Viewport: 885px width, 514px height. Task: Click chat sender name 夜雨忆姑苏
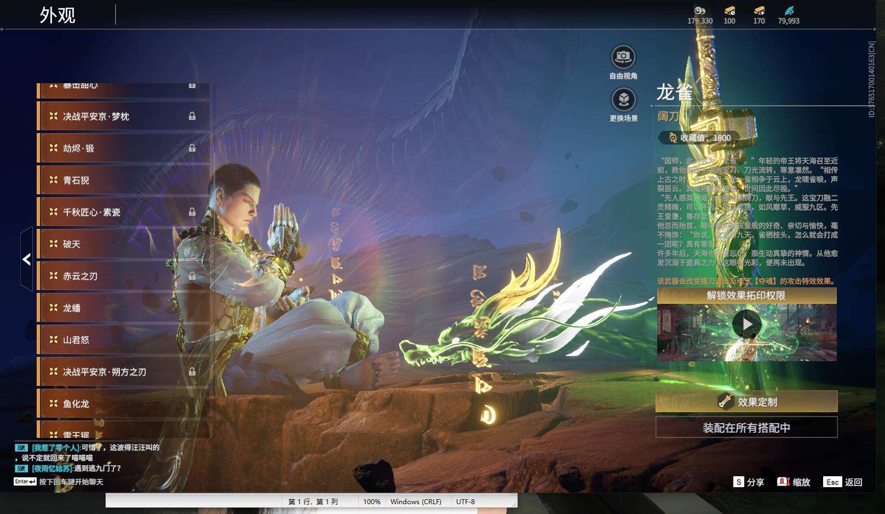point(52,468)
